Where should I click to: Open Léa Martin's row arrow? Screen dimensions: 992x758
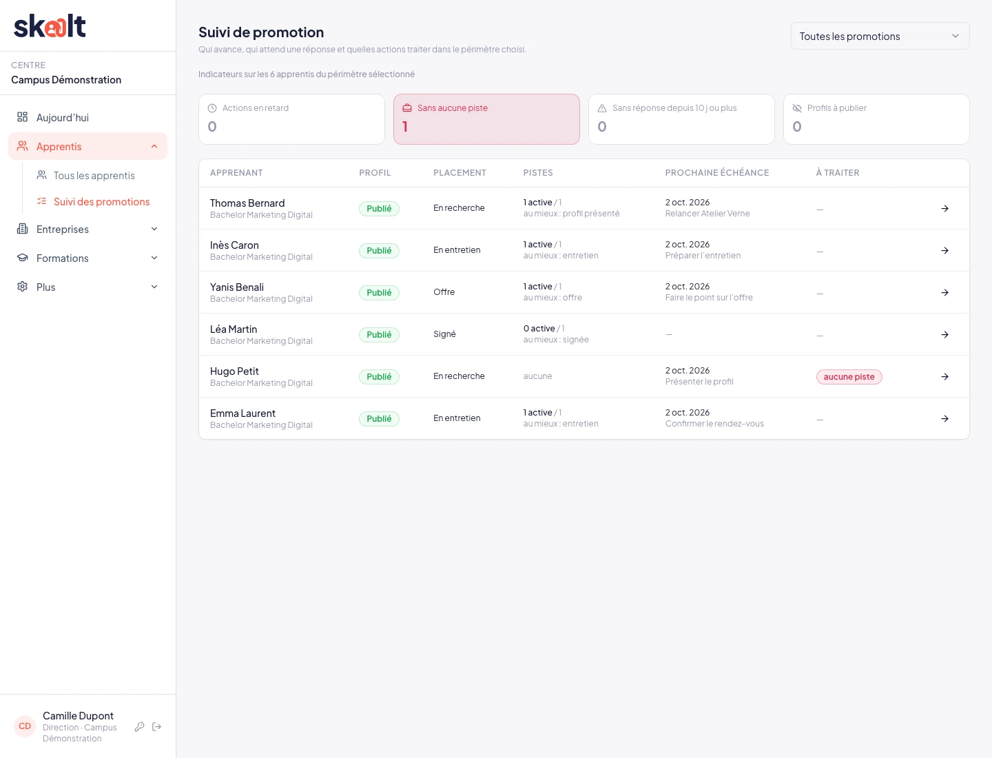tap(945, 334)
